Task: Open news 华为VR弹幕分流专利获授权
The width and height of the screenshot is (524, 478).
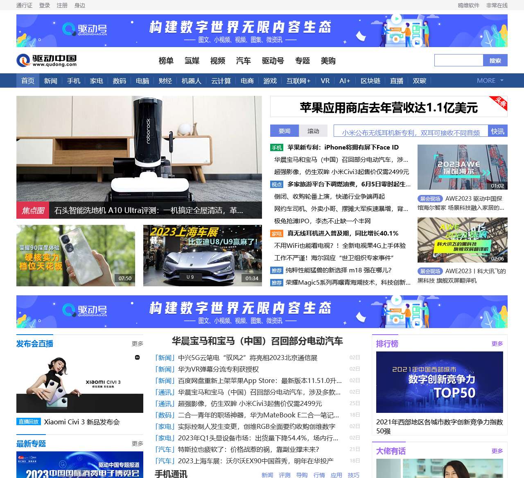Action: (x=218, y=369)
